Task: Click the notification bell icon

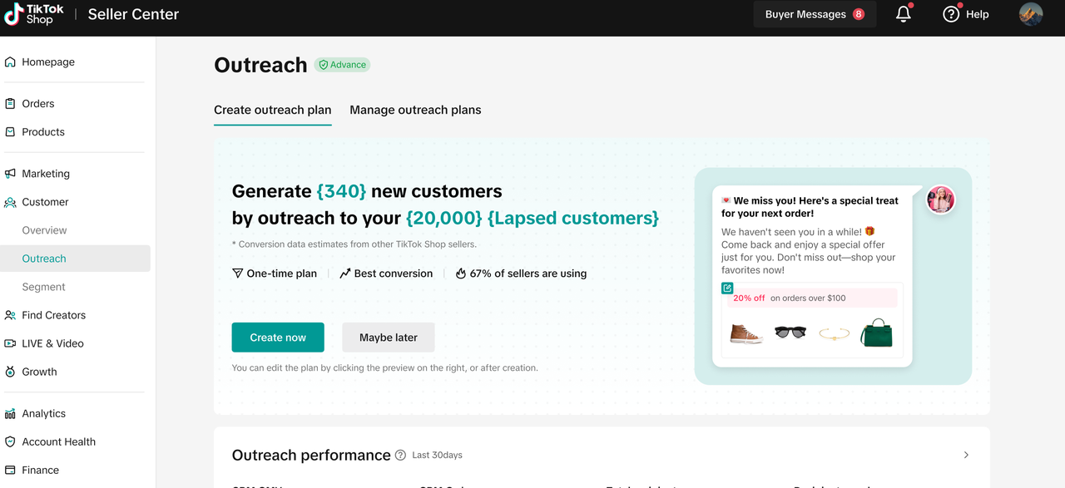Action: click(x=904, y=14)
